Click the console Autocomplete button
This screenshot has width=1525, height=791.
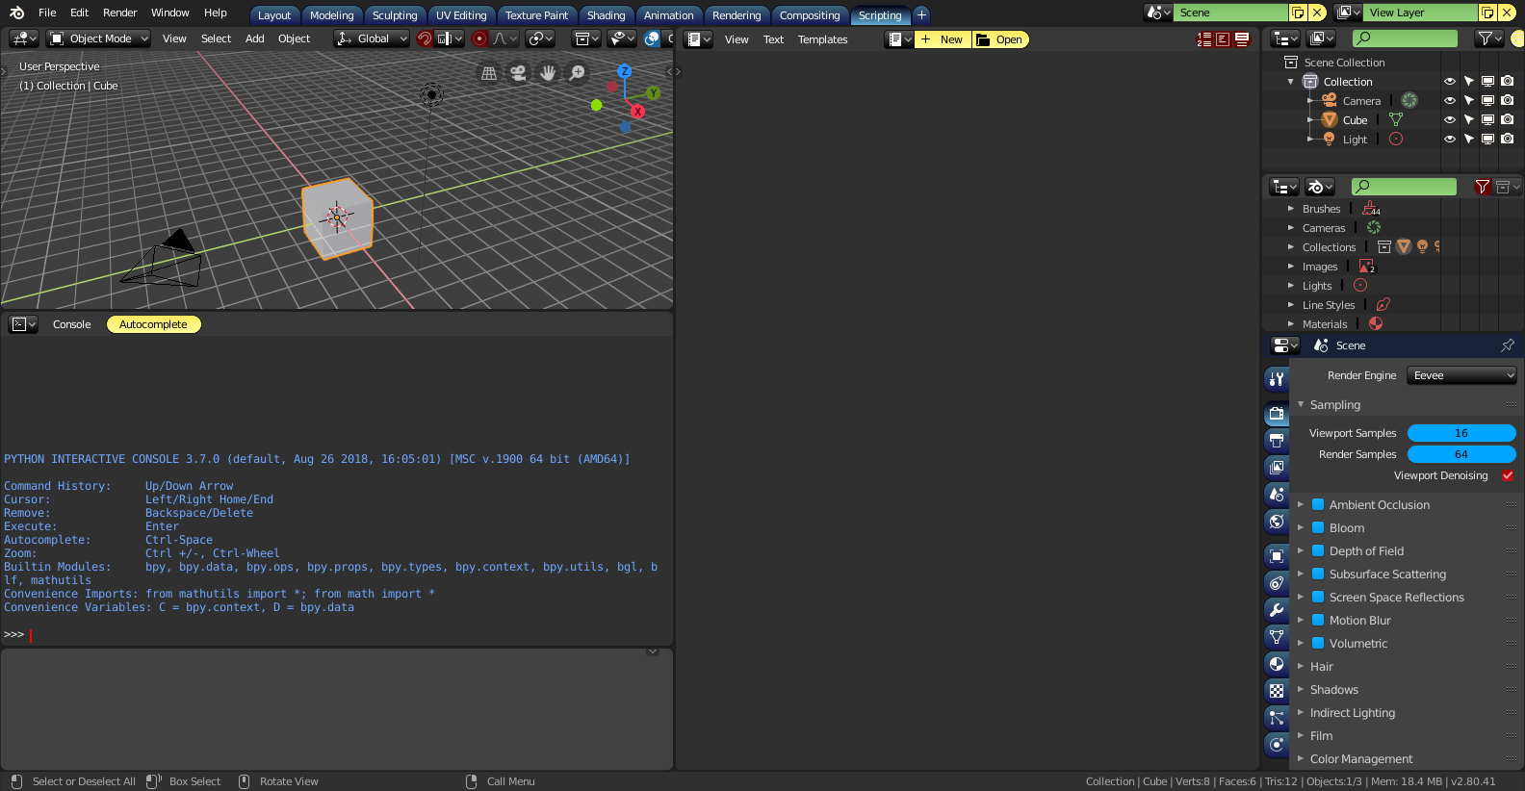tap(153, 324)
